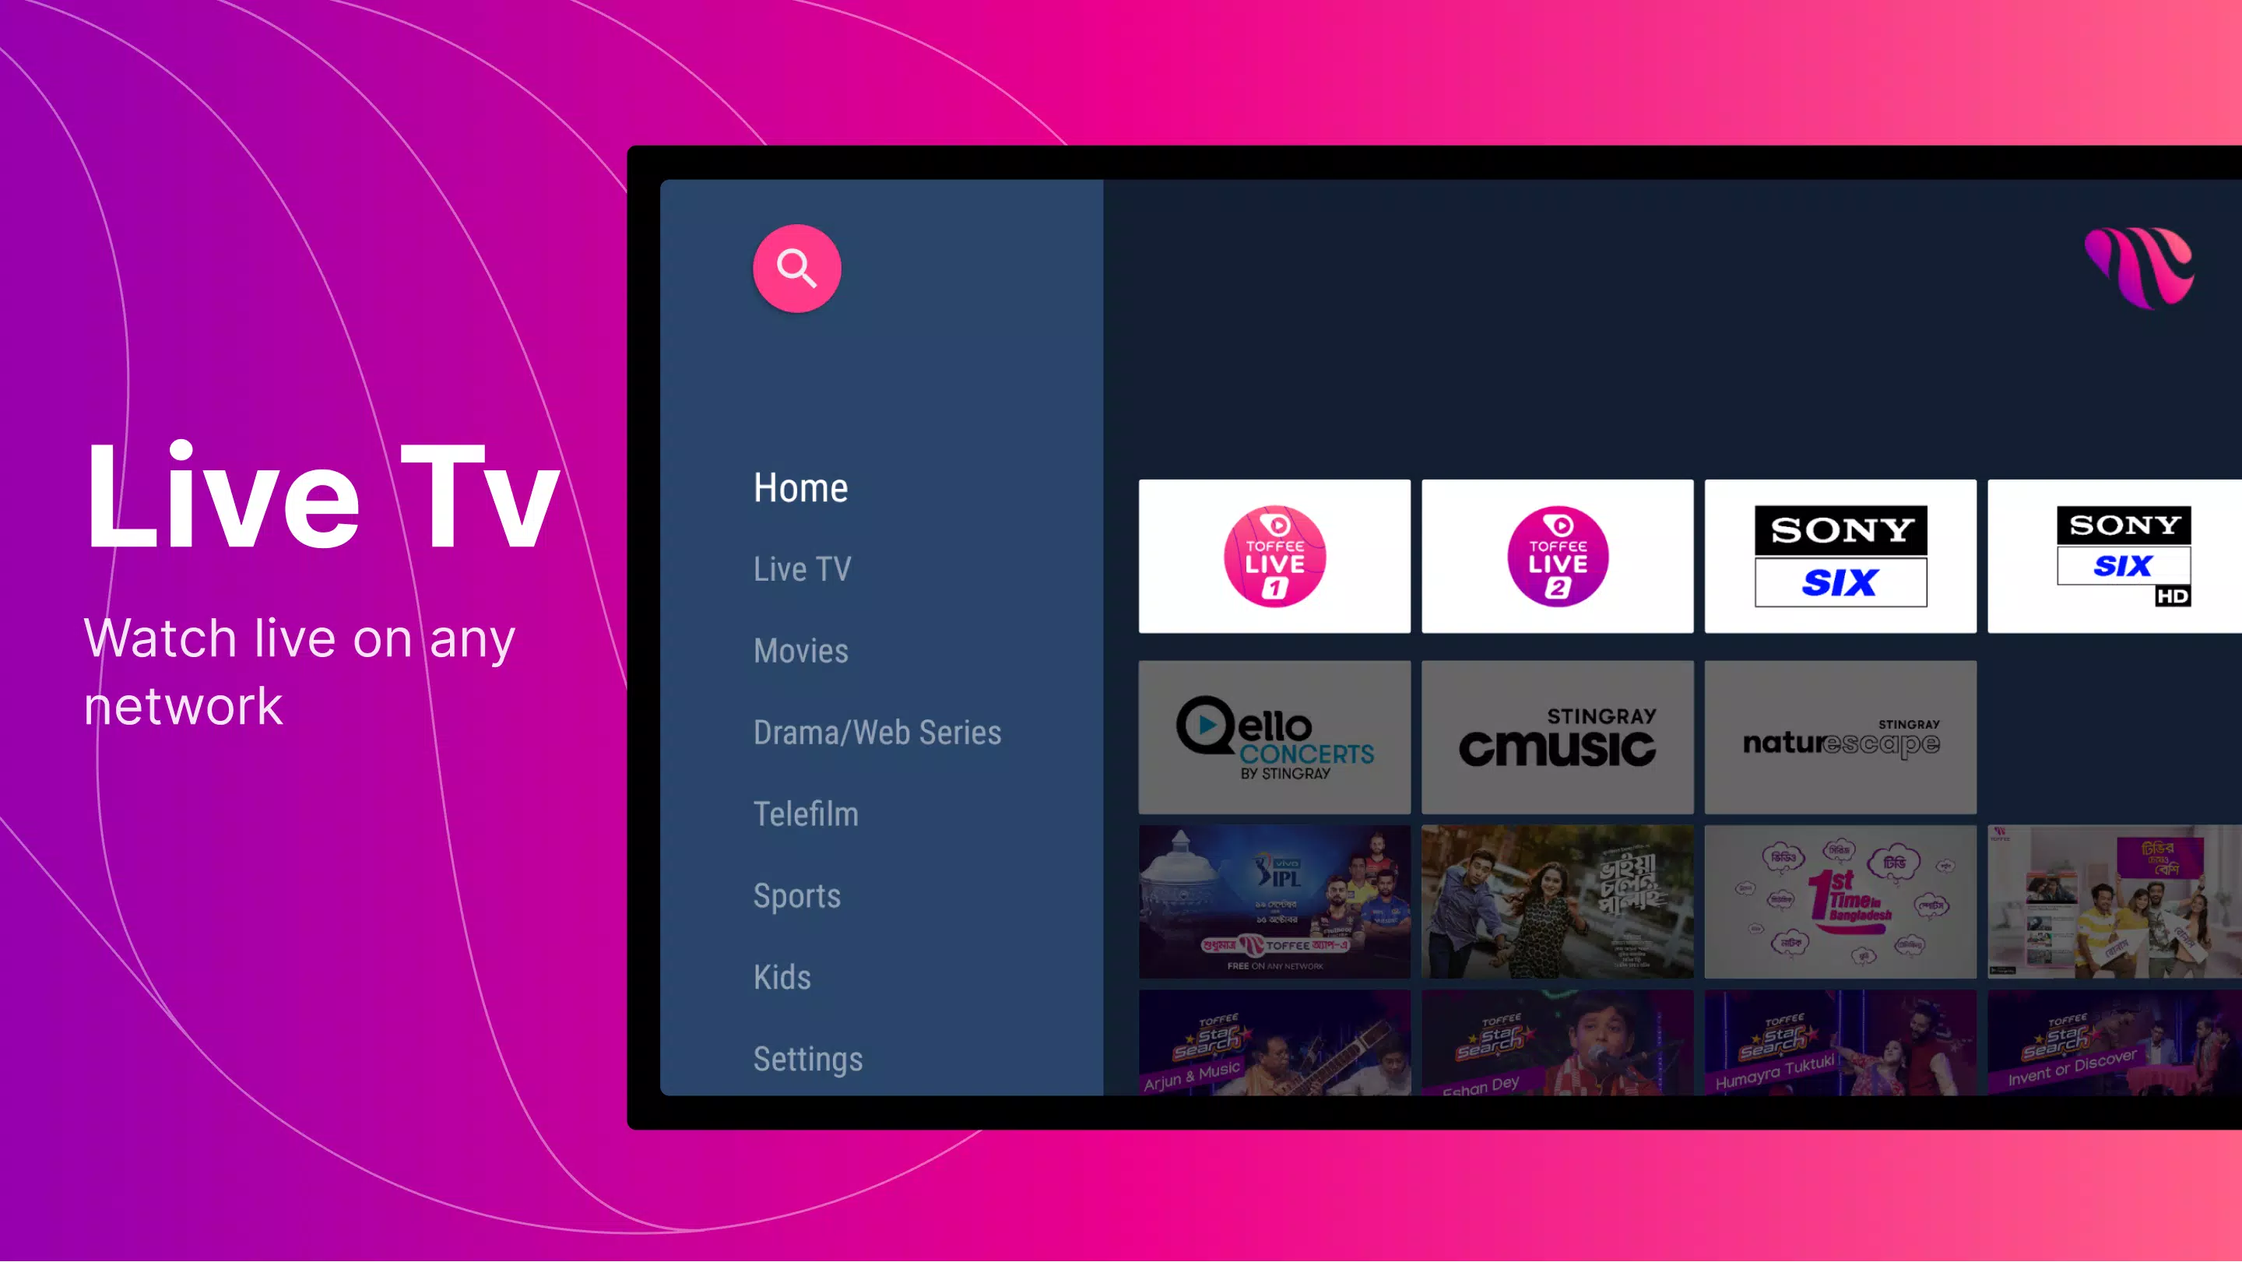The width and height of the screenshot is (2242, 1262).
Task: Click the Toffee Live 1 channel icon
Action: pyautogui.click(x=1274, y=557)
